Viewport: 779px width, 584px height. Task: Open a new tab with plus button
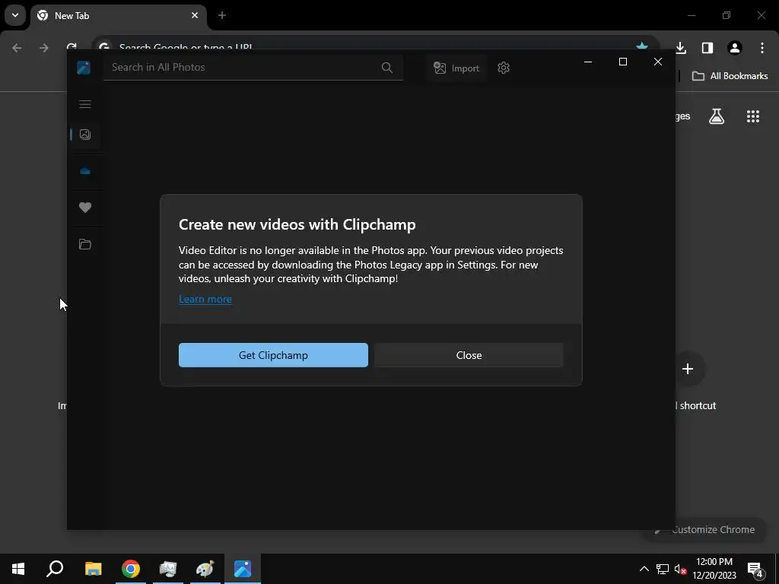[x=222, y=15]
